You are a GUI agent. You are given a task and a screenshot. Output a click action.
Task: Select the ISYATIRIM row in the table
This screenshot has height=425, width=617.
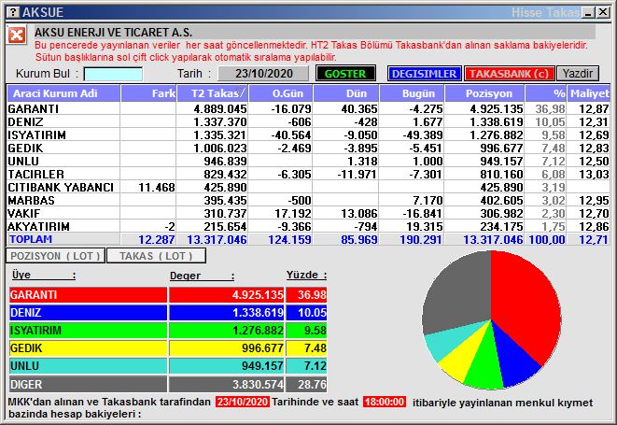[x=308, y=135]
